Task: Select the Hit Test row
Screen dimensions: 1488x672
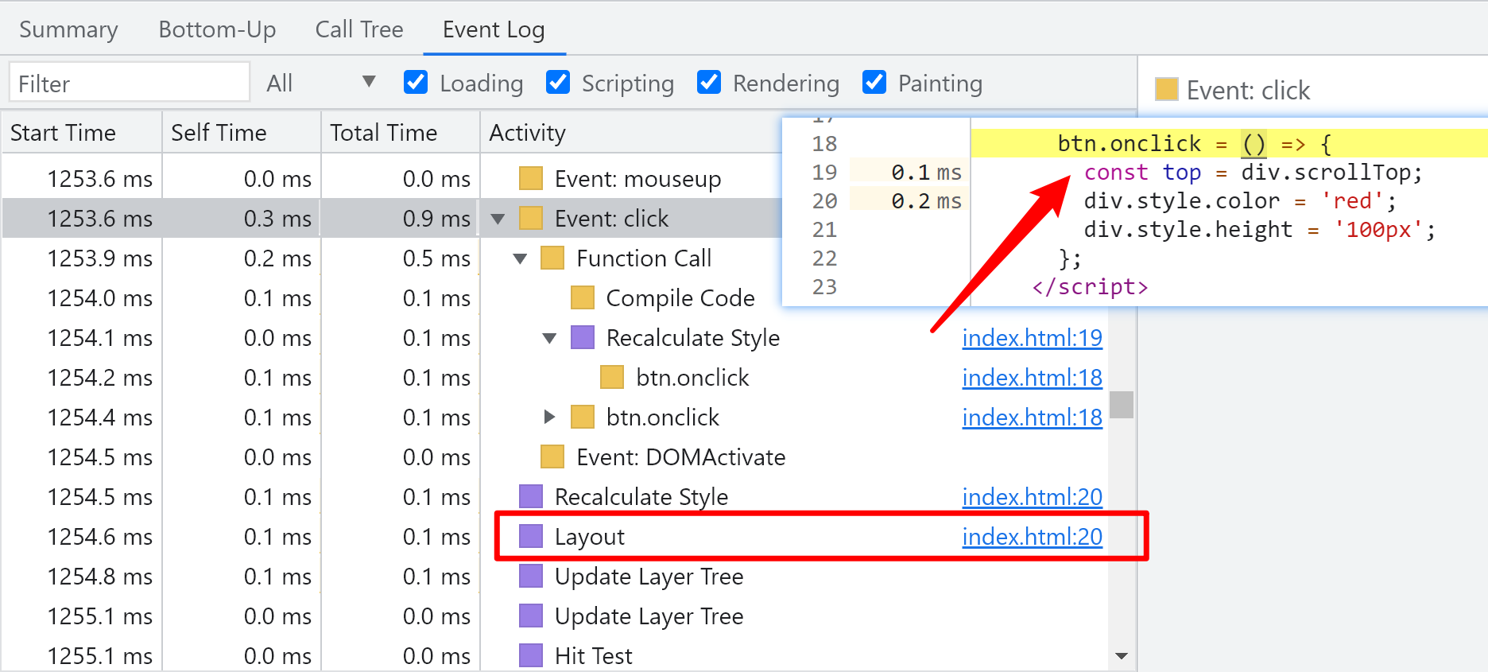Action: pos(554,656)
